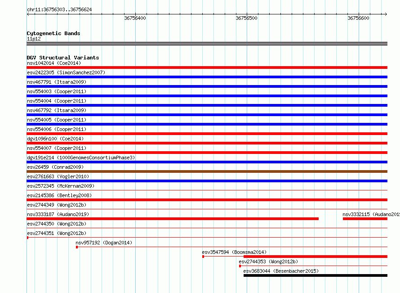Select nsv467791 (Itsara2009) variant label
The image size is (400, 293).
click(57, 82)
